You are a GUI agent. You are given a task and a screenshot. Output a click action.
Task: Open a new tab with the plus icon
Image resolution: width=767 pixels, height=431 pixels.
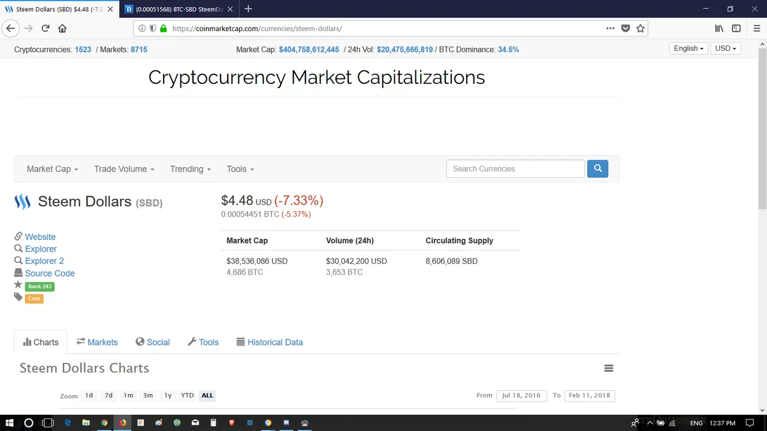pos(248,9)
